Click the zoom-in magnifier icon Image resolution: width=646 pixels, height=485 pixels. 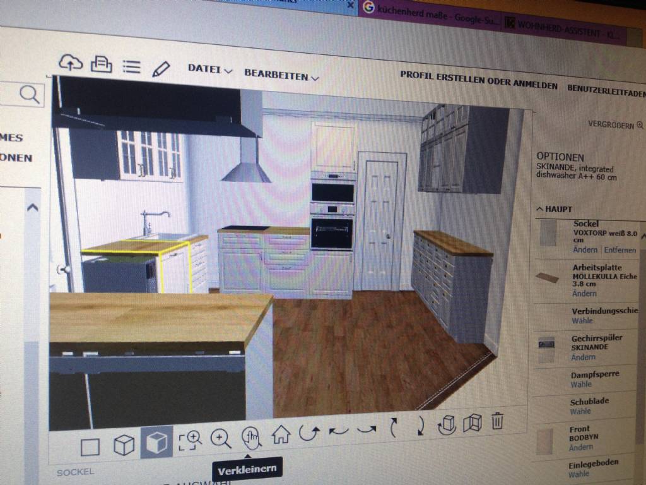tap(220, 438)
